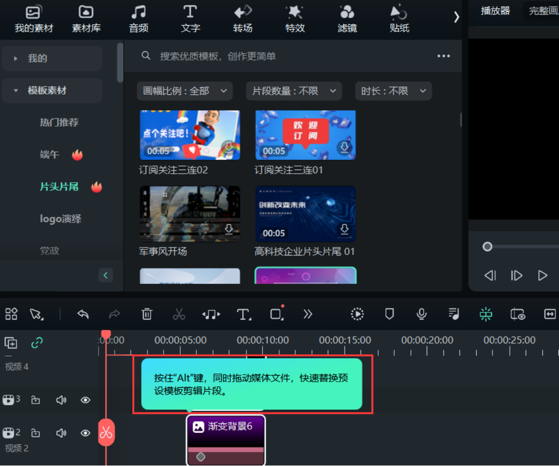
Task: Lock track 2 with the padlock toggle
Action: [x=35, y=432]
